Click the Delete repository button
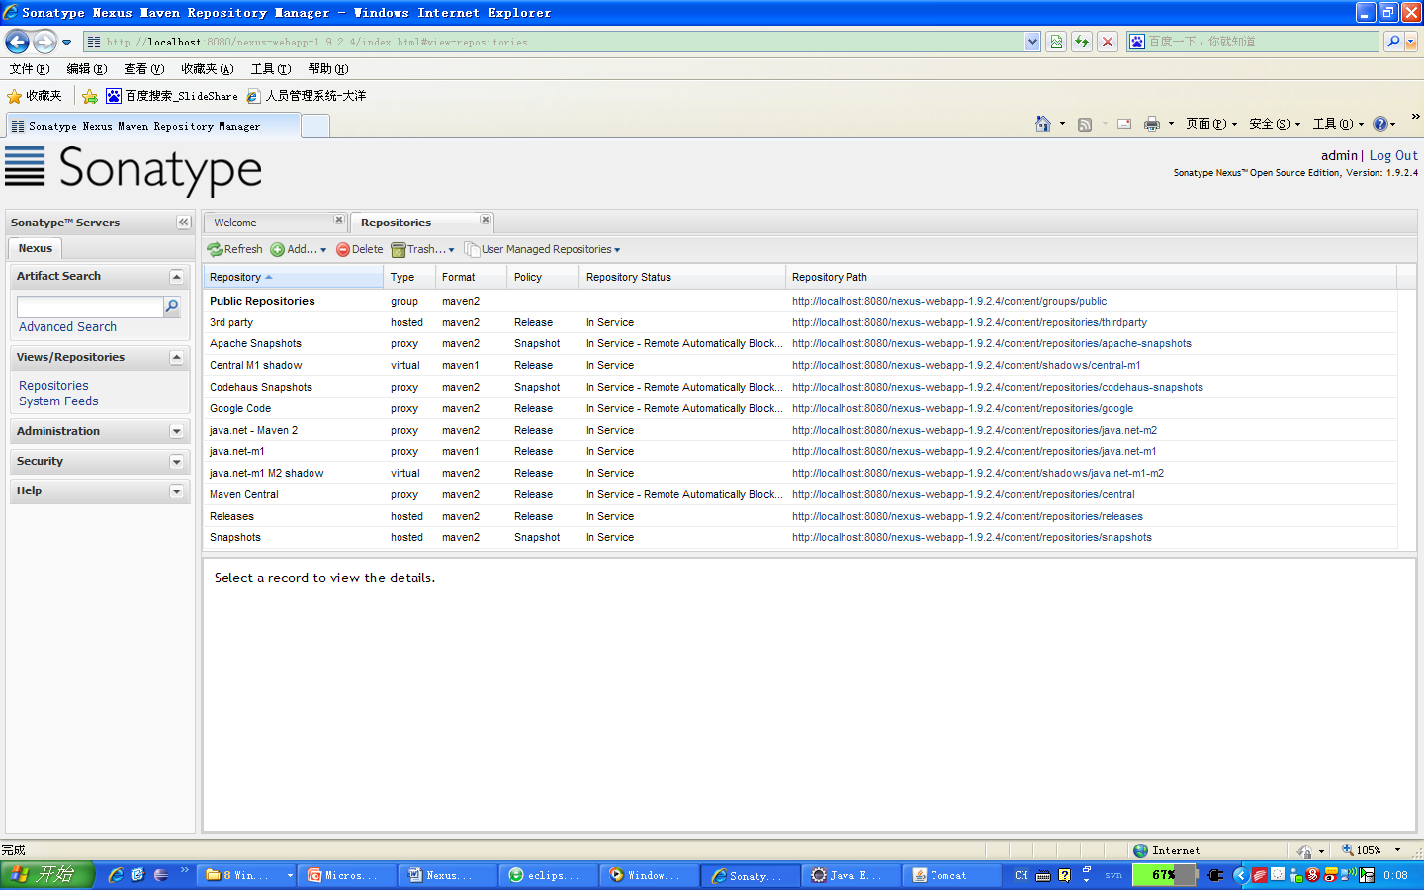1424x890 pixels. tap(359, 249)
